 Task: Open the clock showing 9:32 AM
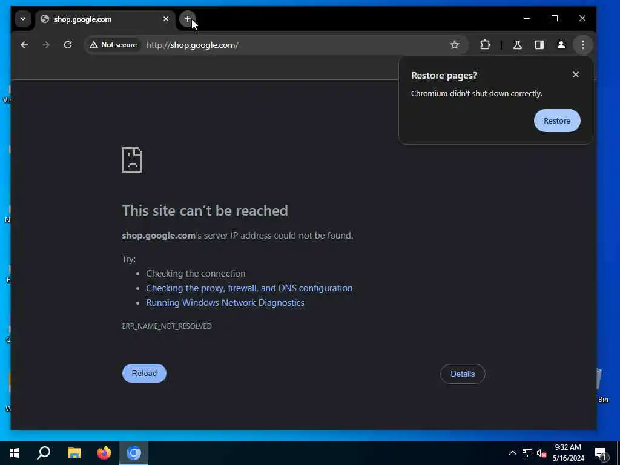pos(568,453)
